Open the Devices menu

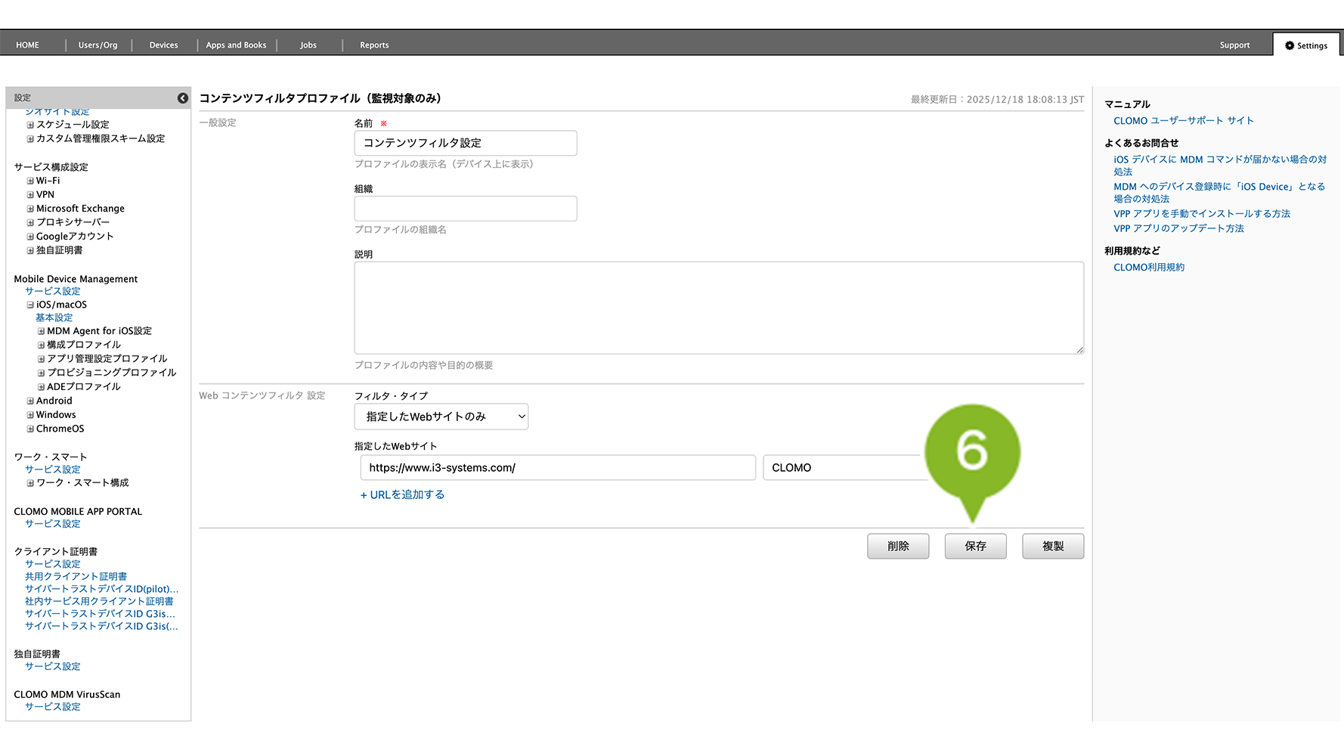(x=163, y=45)
